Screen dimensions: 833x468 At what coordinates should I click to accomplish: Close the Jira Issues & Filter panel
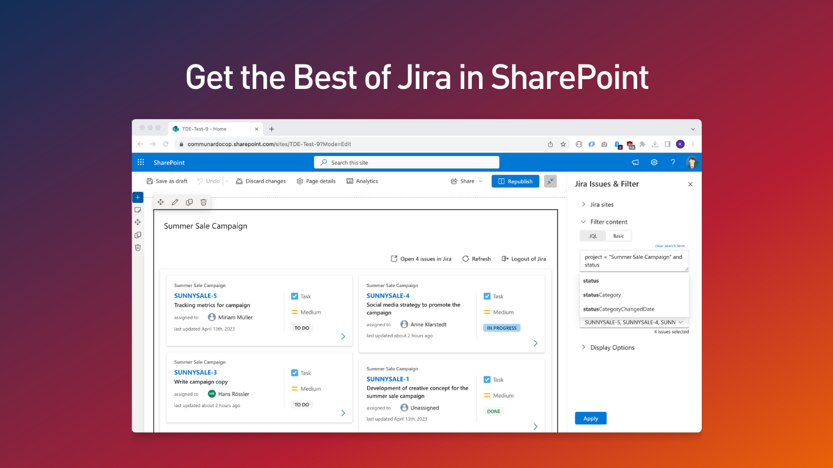[690, 184]
